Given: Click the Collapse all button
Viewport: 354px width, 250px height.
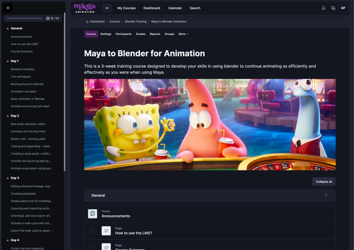Looking at the screenshot, I should tap(324, 182).
